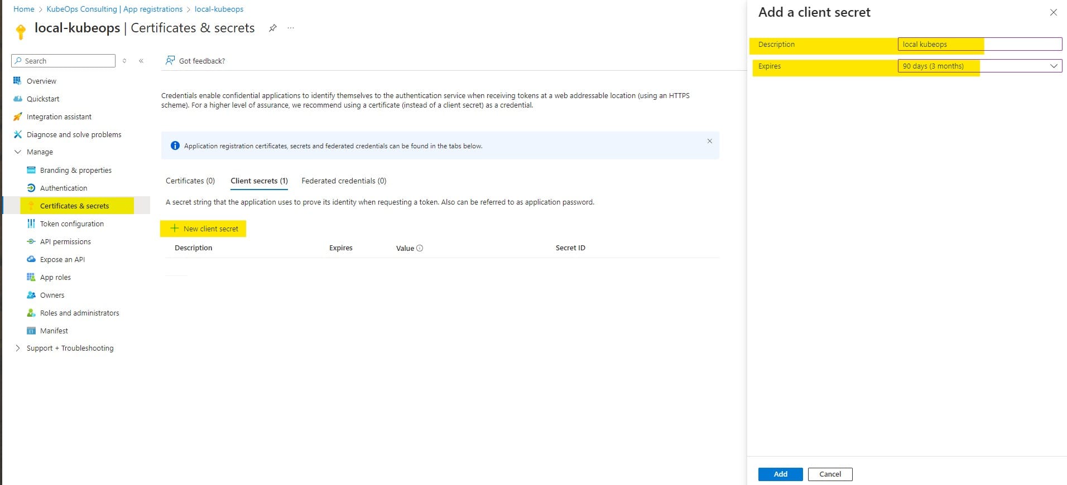The height and width of the screenshot is (485, 1067).
Task: Switch to the Certificates (0) tab
Action: pos(190,181)
